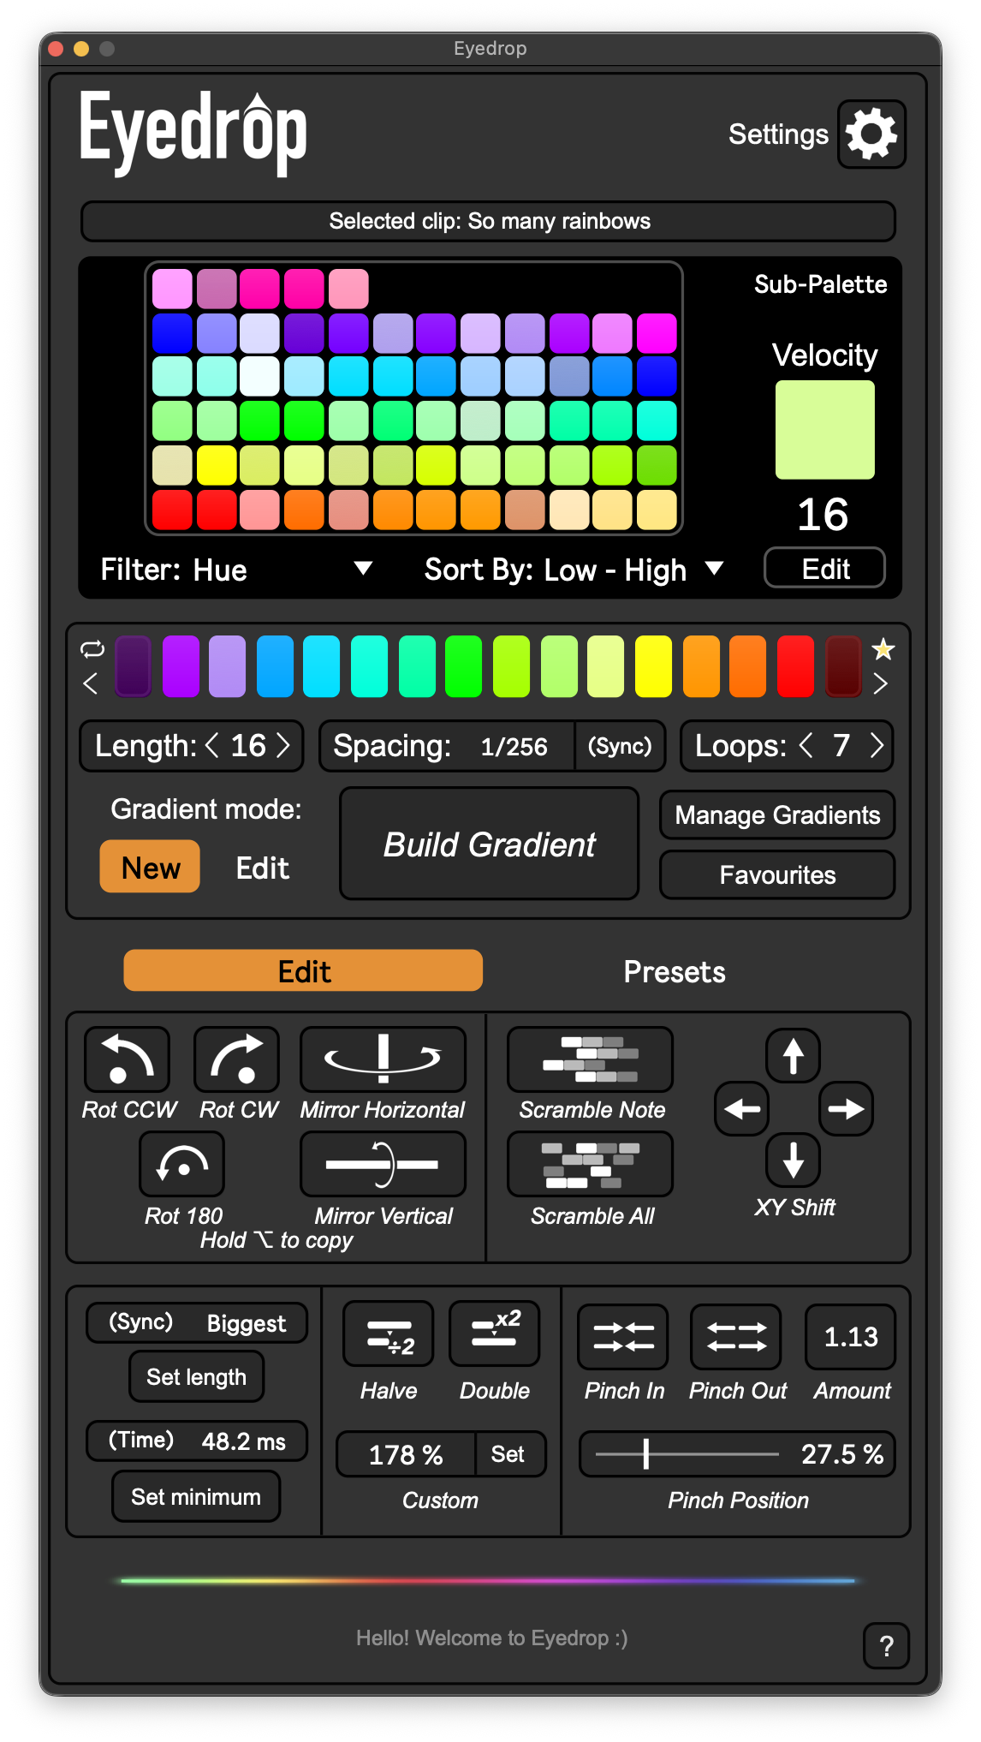Open Manage Gradients
This screenshot has width=981, height=1742.
777,814
